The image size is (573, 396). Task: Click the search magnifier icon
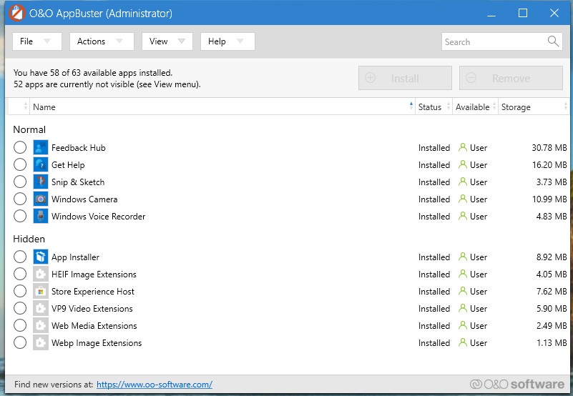tap(553, 41)
